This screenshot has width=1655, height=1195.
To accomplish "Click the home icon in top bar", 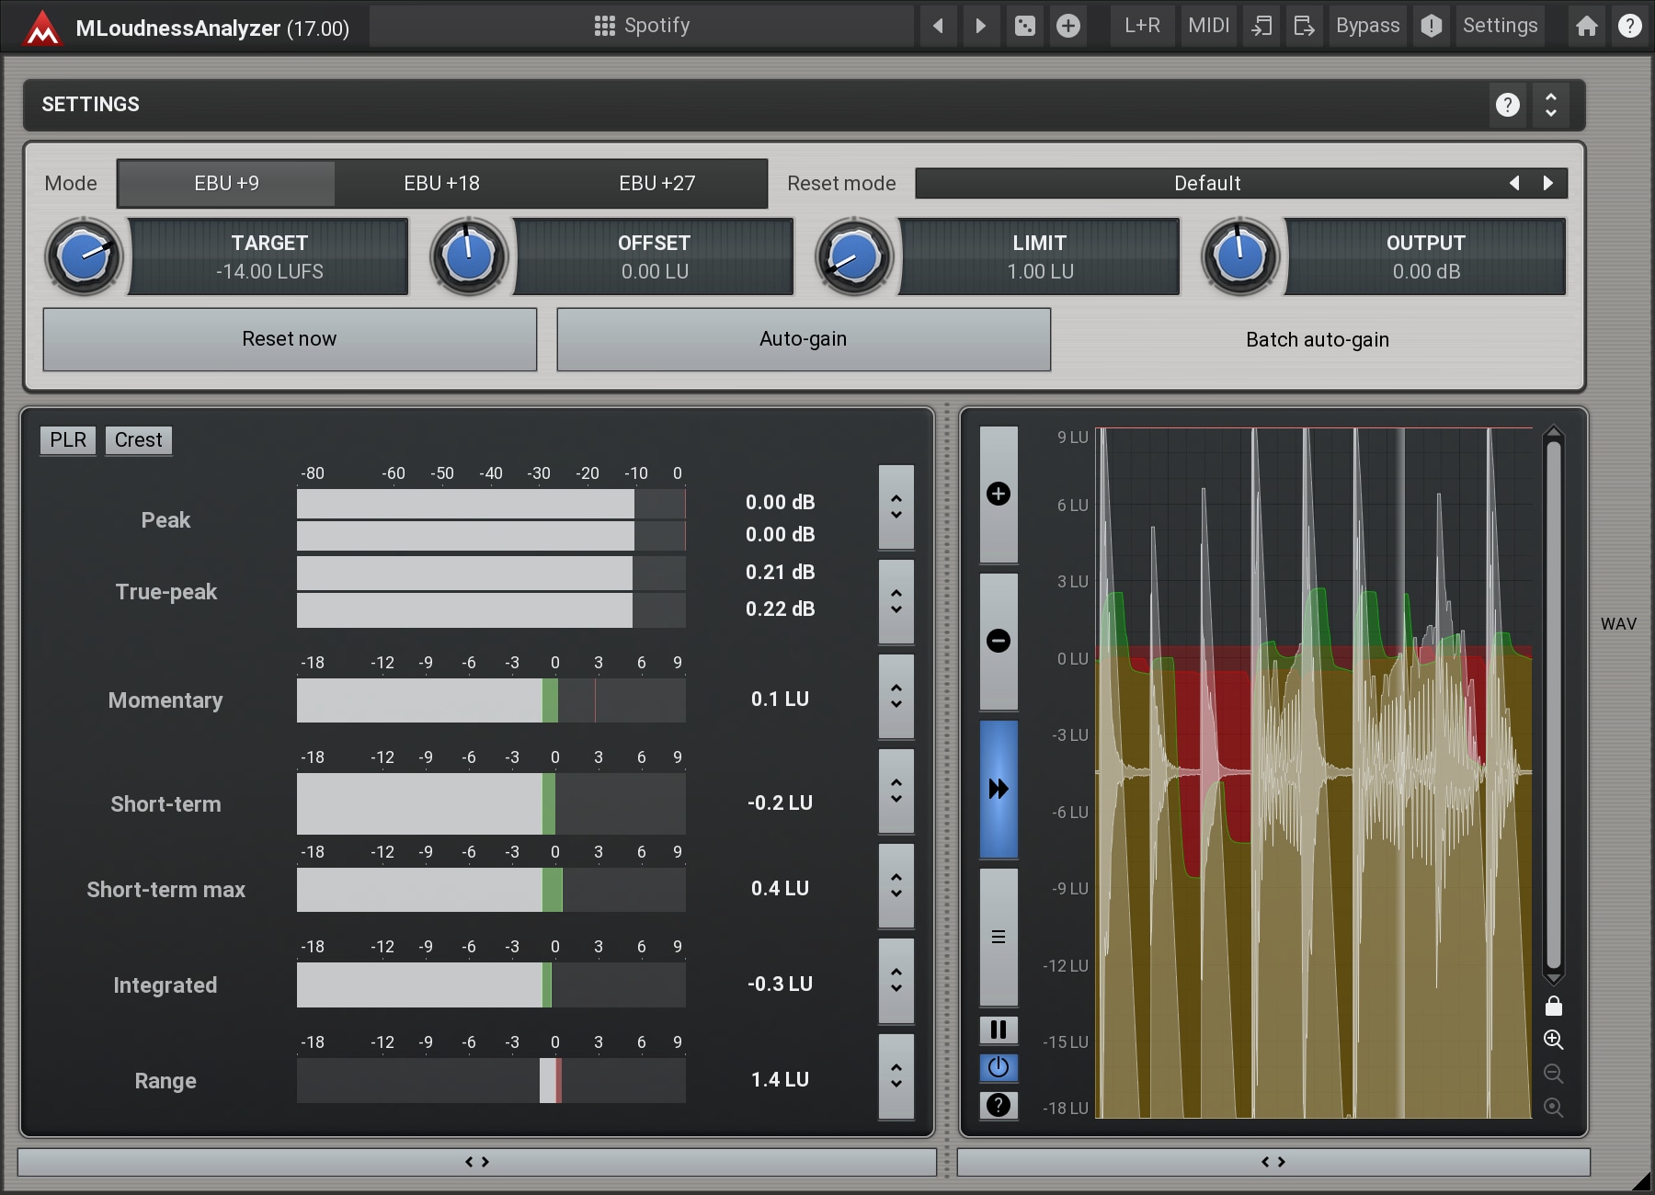I will click(1586, 26).
